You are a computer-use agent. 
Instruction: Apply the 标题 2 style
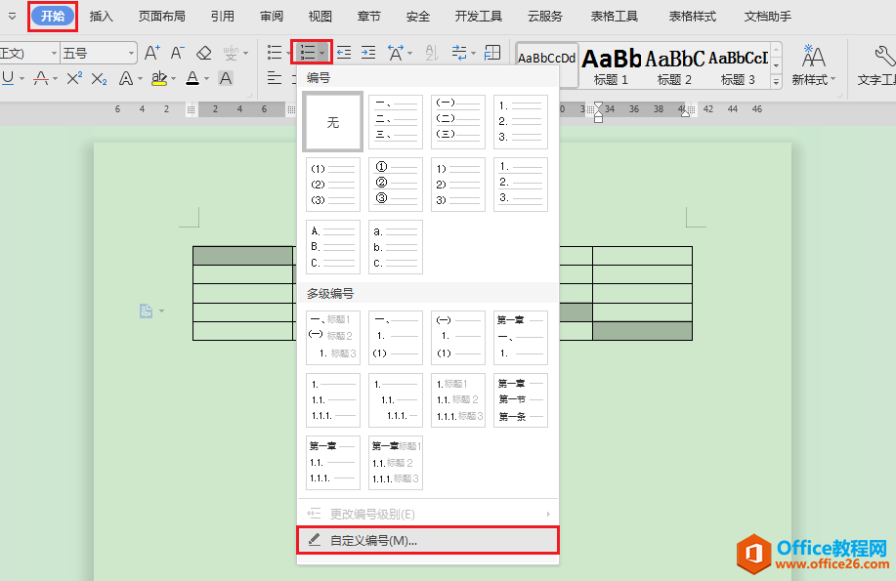point(674,66)
